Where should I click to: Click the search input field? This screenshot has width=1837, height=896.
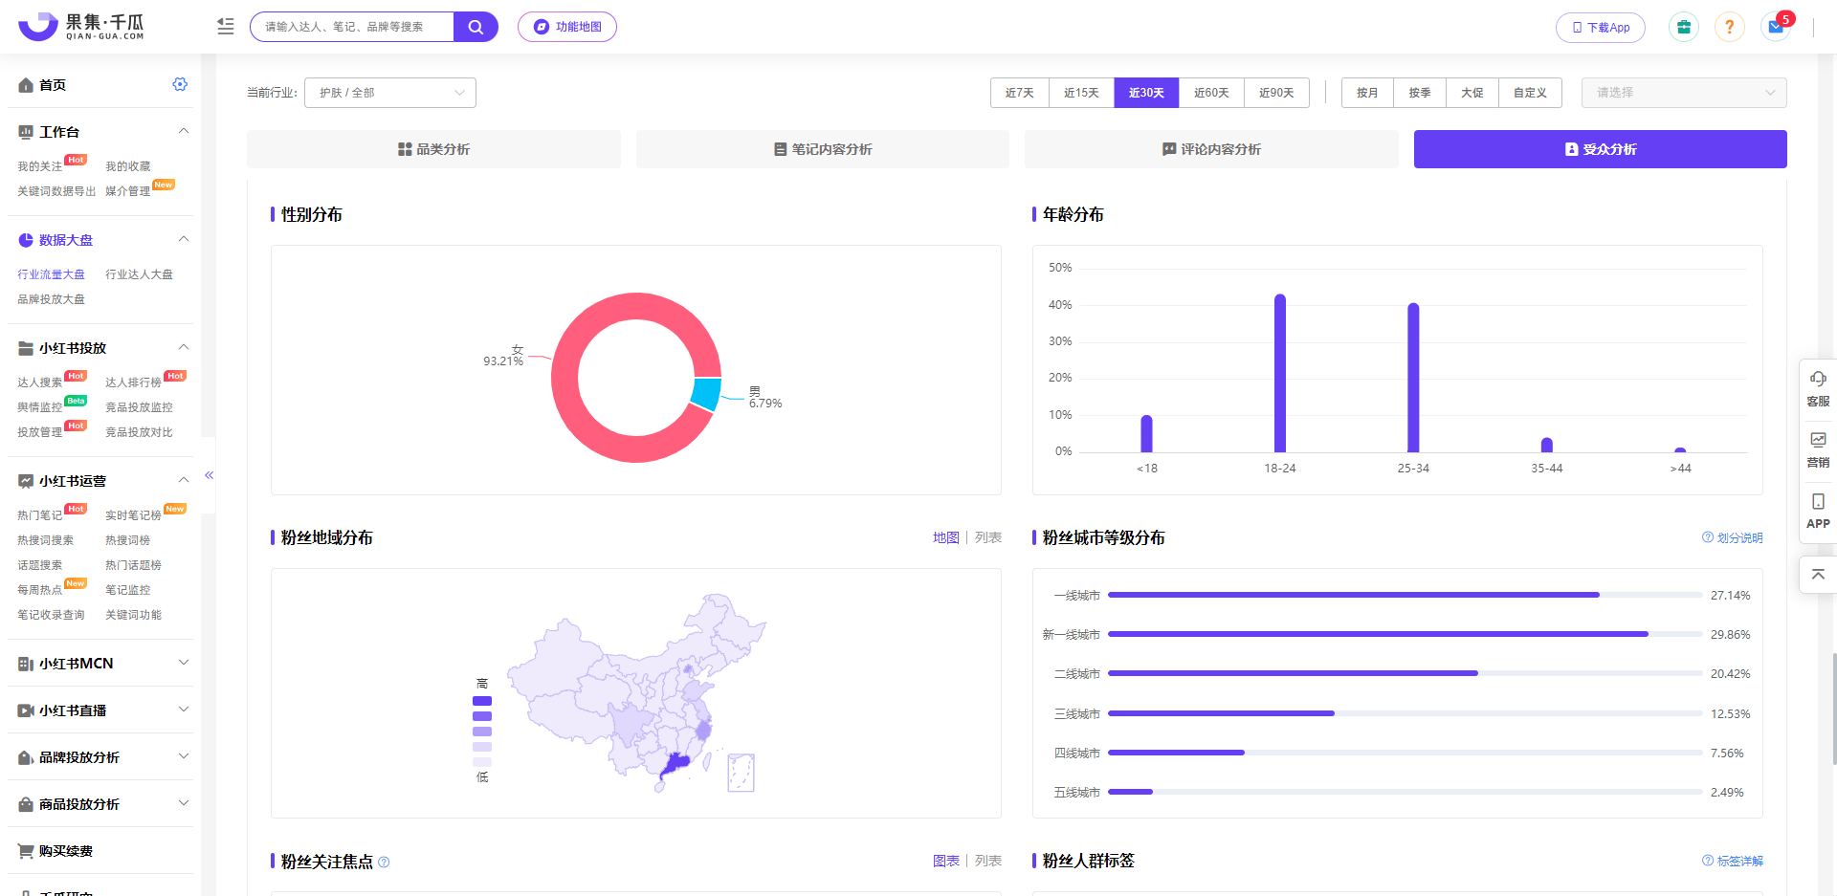tap(352, 27)
